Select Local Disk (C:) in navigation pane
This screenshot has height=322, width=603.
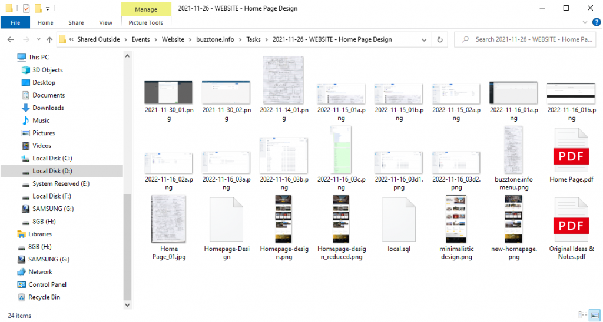tap(52, 158)
